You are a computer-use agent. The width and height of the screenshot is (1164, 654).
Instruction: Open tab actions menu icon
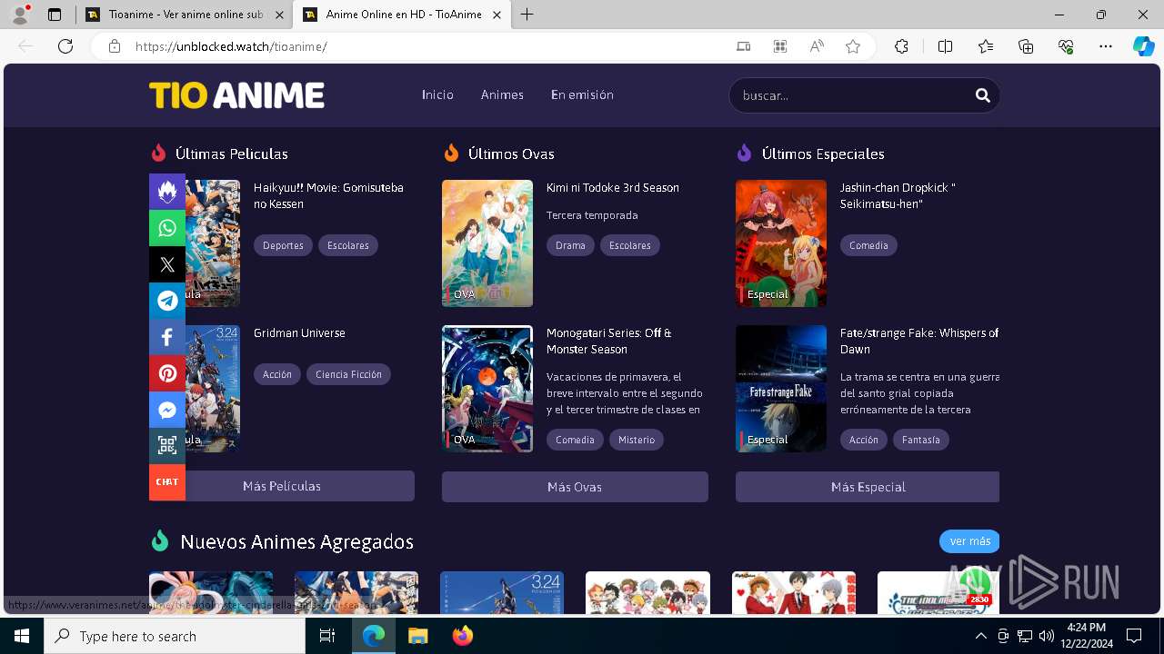tap(55, 15)
